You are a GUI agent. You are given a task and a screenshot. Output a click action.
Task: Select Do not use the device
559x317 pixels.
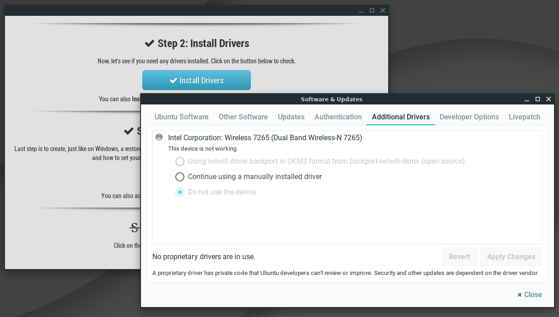click(216, 192)
